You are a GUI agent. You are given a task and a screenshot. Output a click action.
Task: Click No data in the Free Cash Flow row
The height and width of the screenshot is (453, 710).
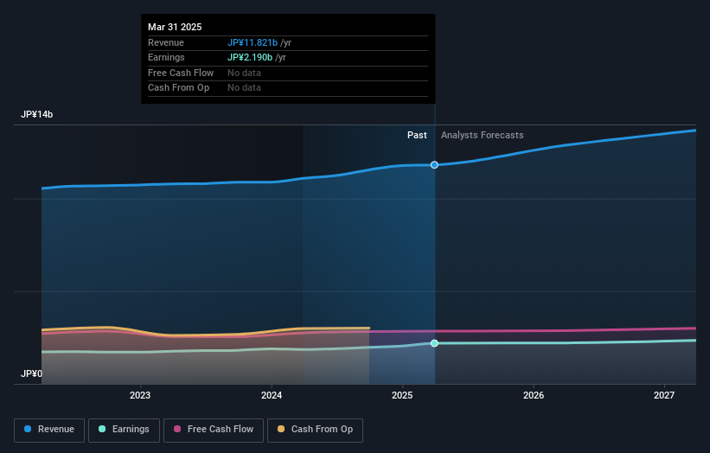click(244, 73)
